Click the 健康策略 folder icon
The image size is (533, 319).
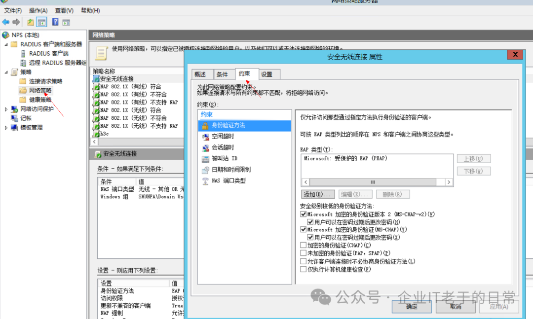[23, 100]
